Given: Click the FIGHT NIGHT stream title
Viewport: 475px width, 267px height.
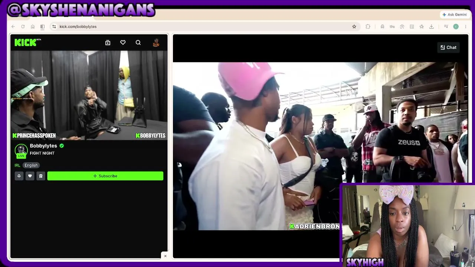Looking at the screenshot, I should [x=42, y=153].
